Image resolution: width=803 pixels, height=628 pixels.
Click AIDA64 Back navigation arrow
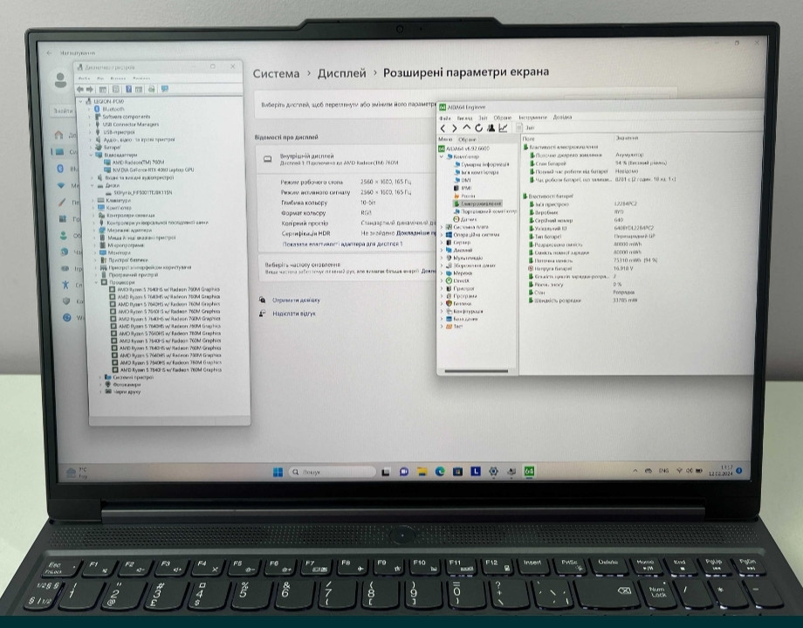(x=443, y=128)
